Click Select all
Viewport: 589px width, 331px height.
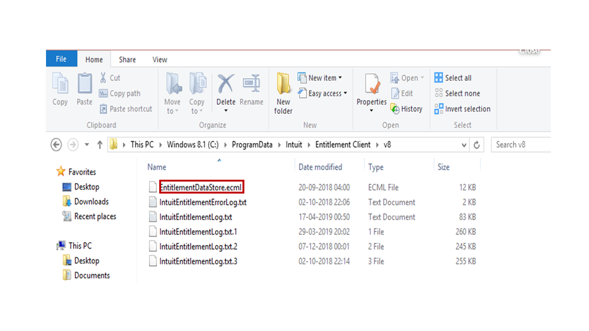pyautogui.click(x=453, y=78)
